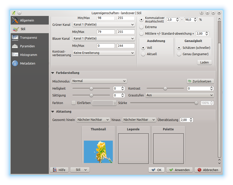Click the Histogramm icon in sidebar
The width and height of the screenshot is (233, 185).
(x=15, y=55)
